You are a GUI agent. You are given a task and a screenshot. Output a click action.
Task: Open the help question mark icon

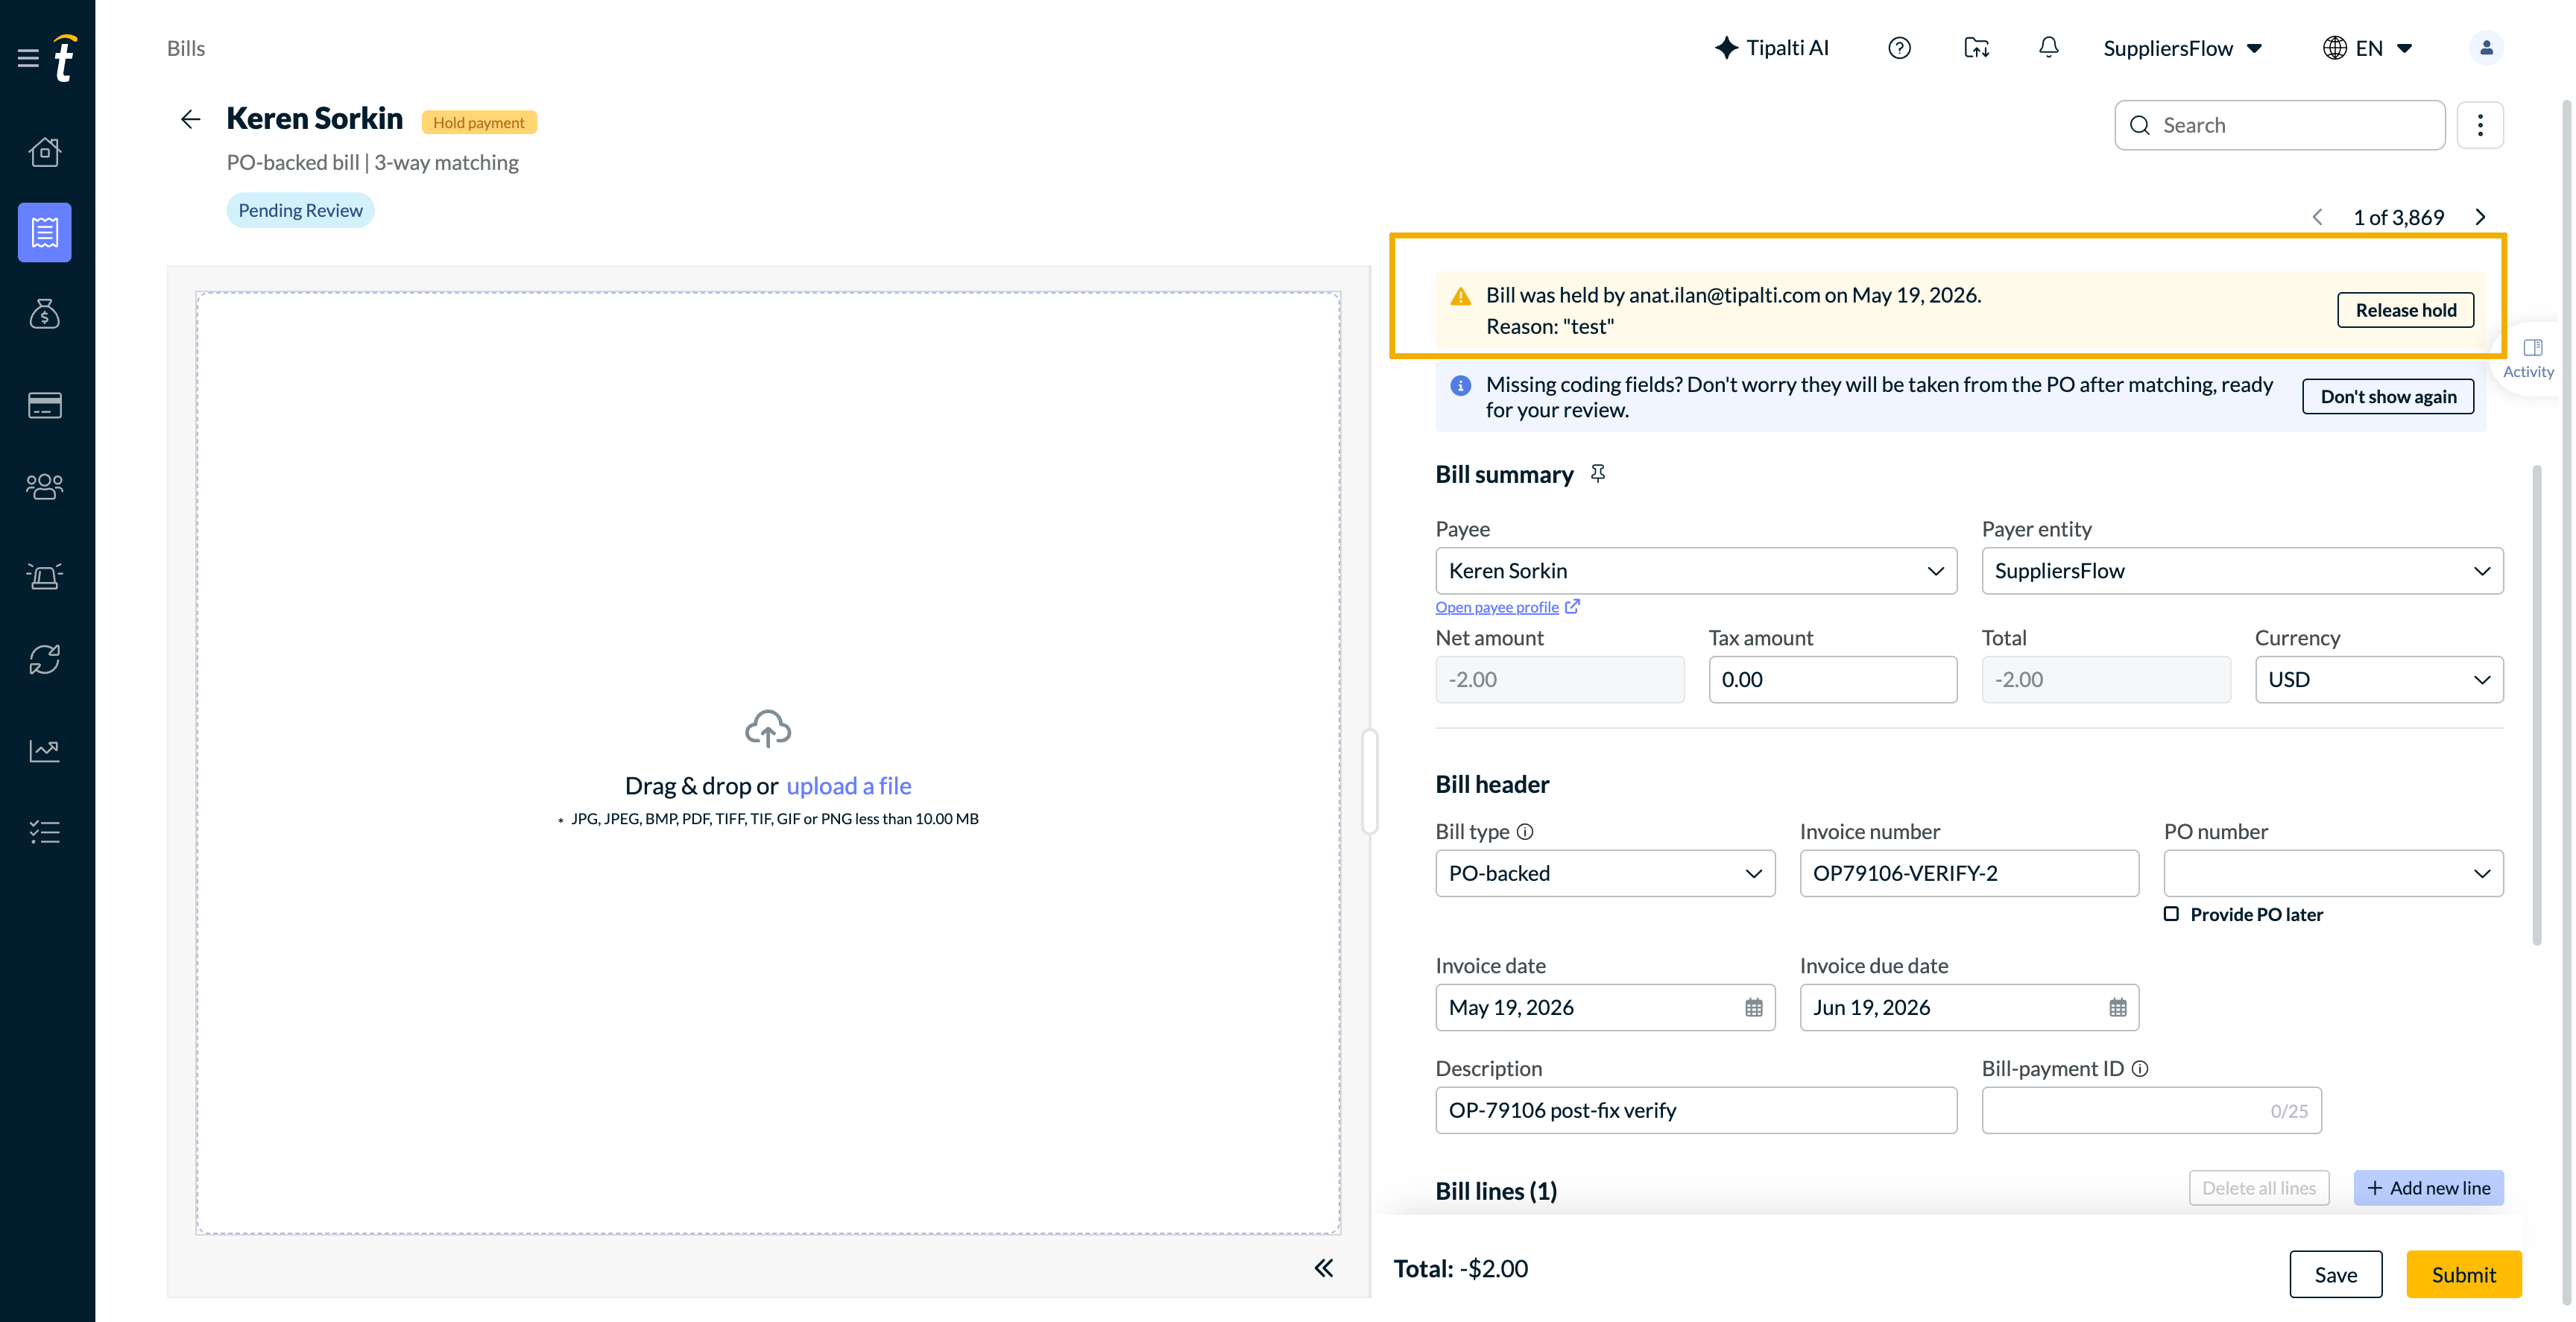(x=1899, y=48)
